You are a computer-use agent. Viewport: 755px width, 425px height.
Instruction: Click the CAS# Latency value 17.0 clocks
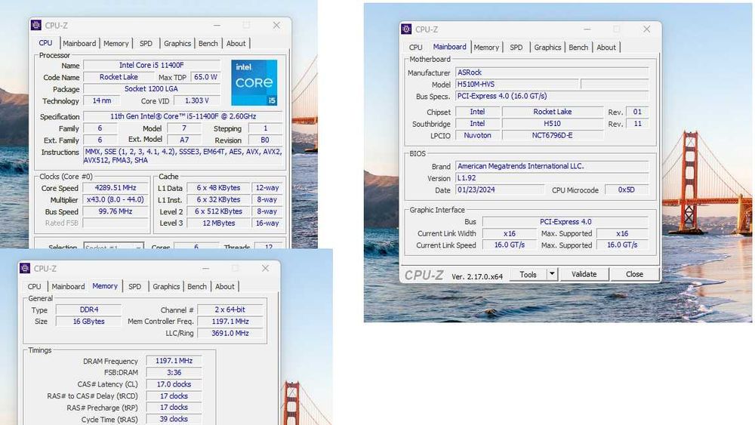(174, 384)
